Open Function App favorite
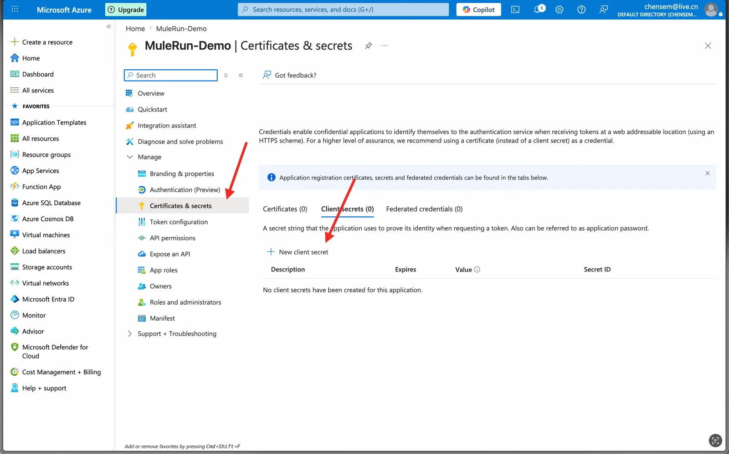The image size is (729, 454). coord(41,187)
